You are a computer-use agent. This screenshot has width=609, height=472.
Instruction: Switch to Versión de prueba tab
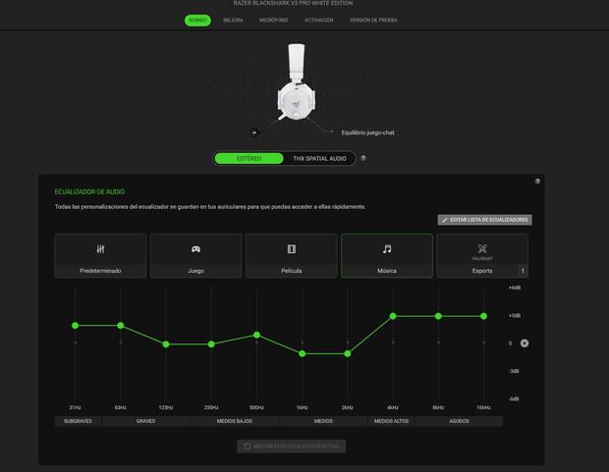373,20
